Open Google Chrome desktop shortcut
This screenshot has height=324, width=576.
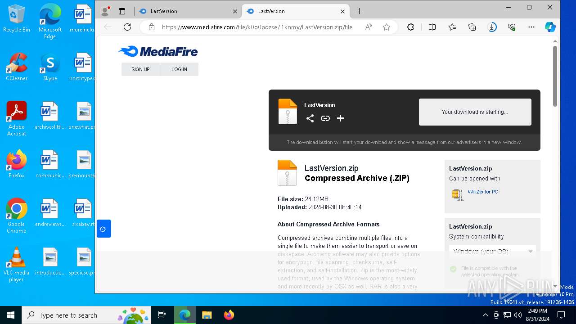(x=17, y=216)
